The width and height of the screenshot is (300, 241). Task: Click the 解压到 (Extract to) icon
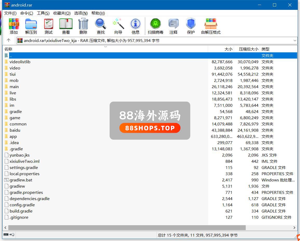31,26
